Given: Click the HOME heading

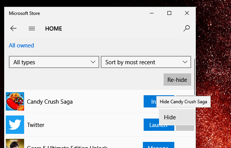Looking at the screenshot, I should 54,29.
